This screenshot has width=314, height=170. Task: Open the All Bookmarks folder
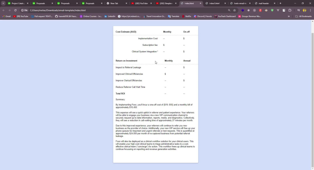303,16
